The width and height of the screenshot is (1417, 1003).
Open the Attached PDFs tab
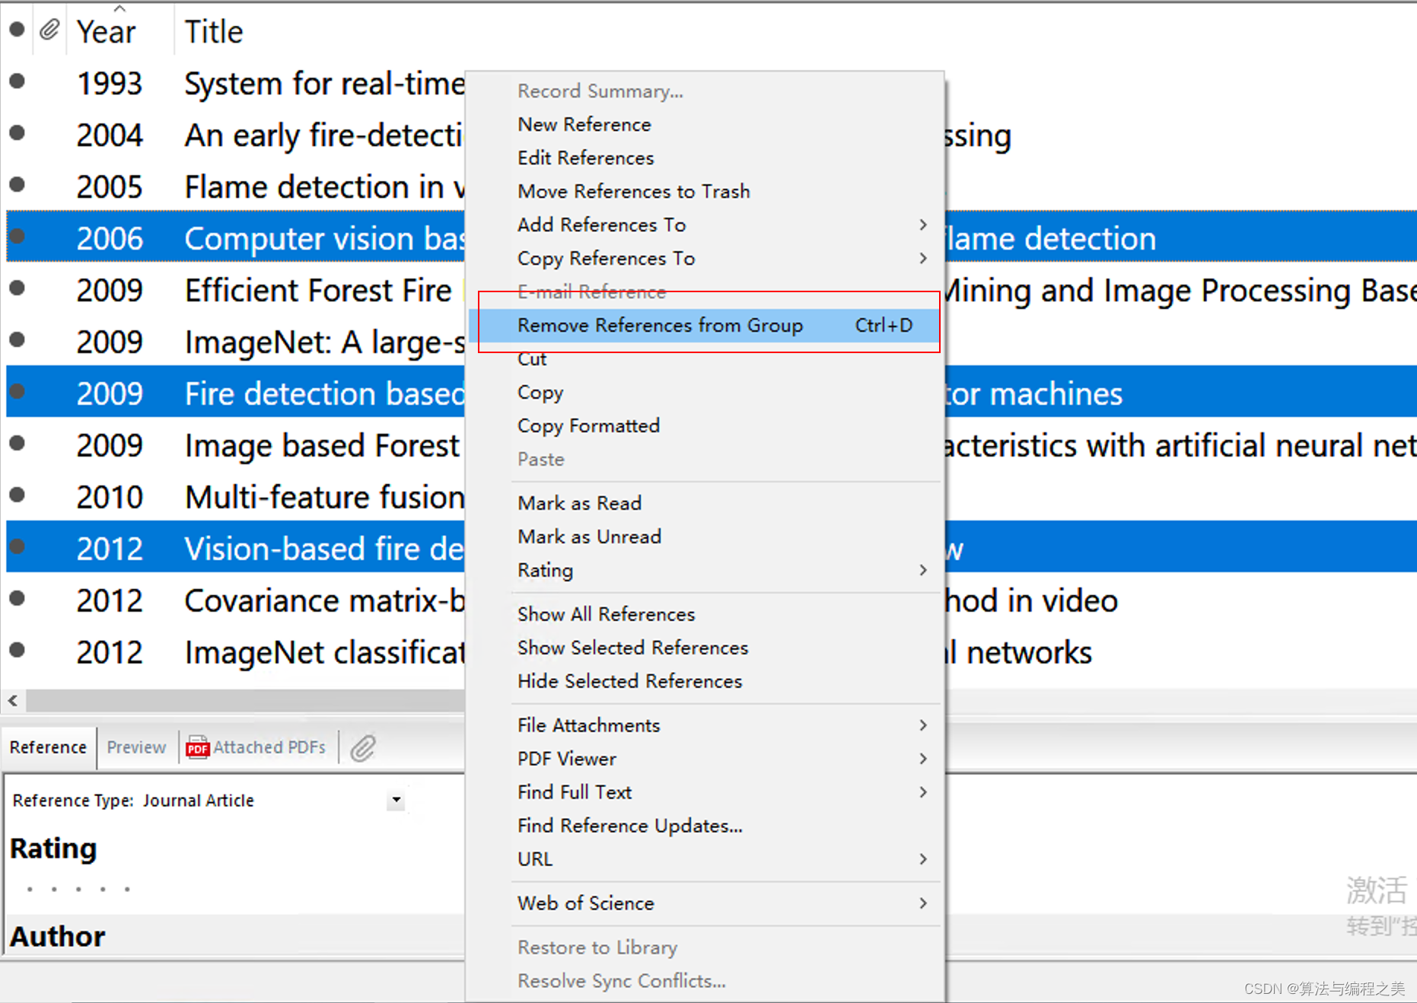tap(256, 747)
